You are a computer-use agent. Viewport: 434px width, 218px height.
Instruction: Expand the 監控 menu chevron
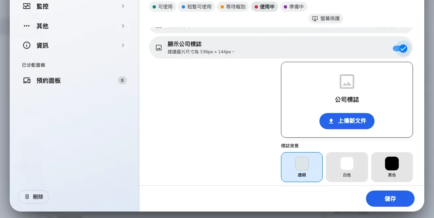pyautogui.click(x=123, y=6)
